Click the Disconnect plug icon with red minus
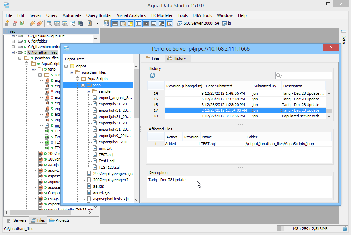The image size is (351, 235). (39, 23)
